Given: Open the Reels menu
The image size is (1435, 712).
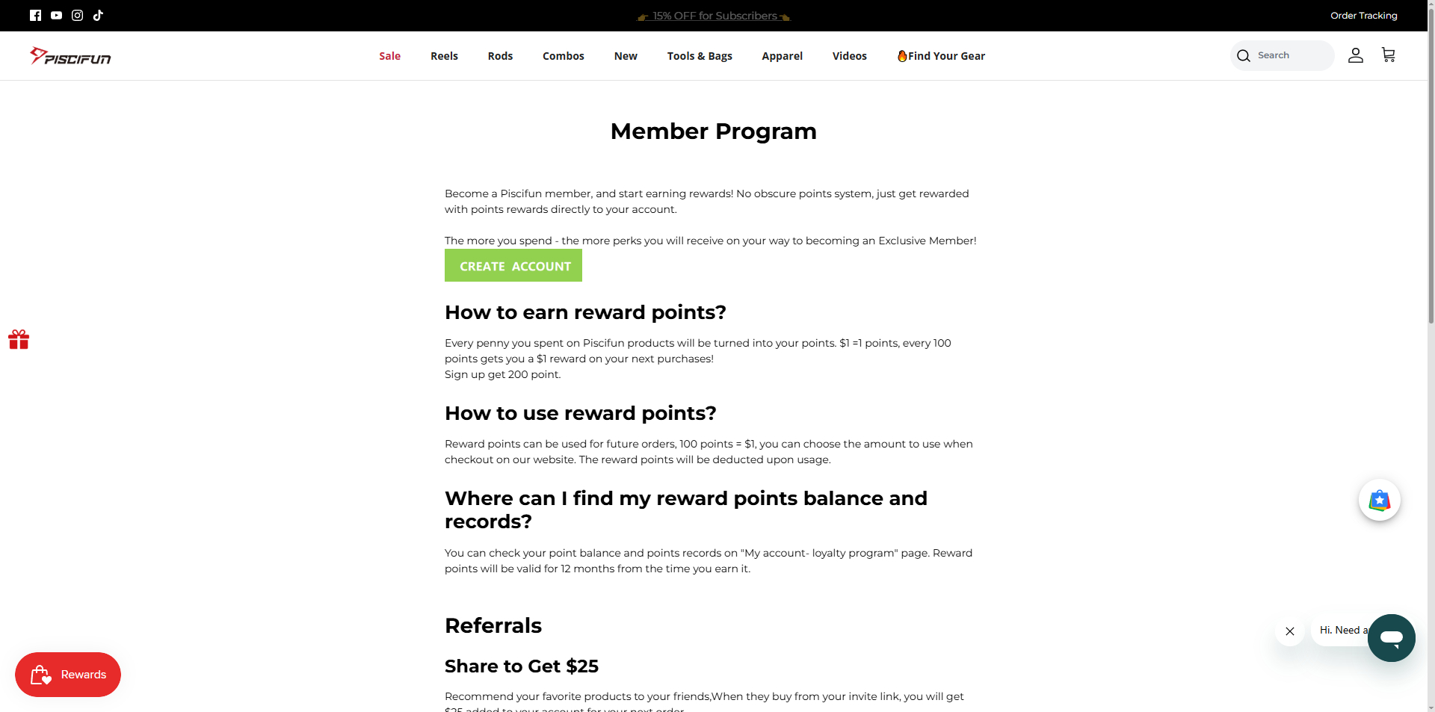Looking at the screenshot, I should [444, 56].
